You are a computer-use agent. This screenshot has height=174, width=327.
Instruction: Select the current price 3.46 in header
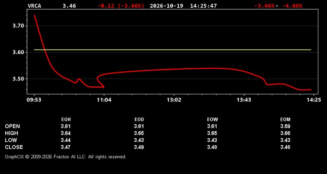[69, 6]
